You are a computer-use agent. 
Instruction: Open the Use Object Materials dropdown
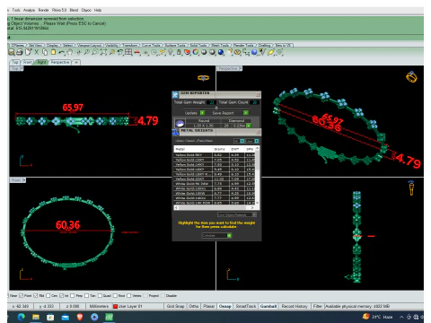coord(237,214)
